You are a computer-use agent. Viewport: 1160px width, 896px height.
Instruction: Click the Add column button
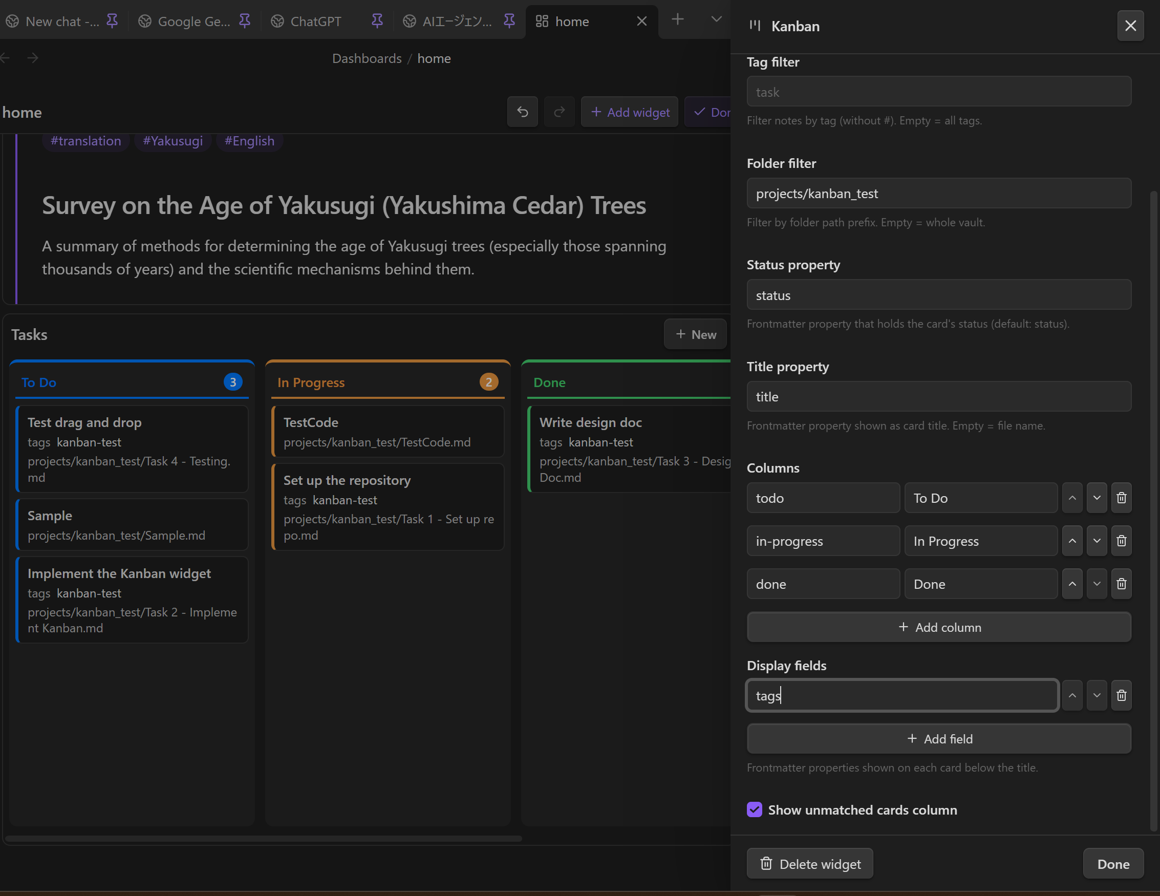click(939, 627)
